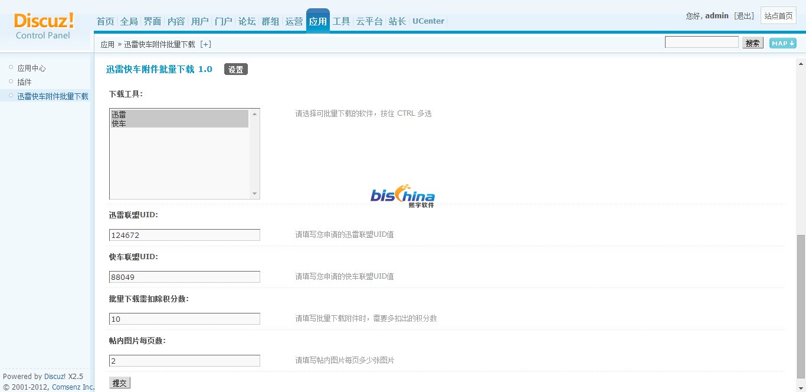Screen dimensions: 806x392
Task: Click the Discuz! Control Panel logo
Action: pyautogui.click(x=44, y=26)
